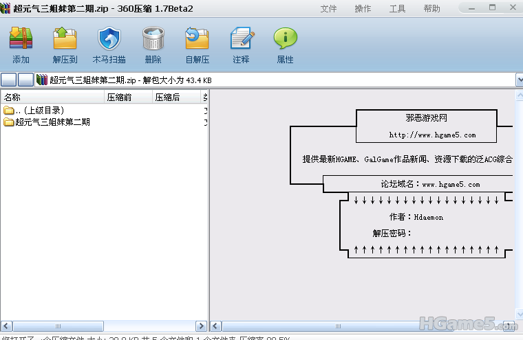Expand the address bar path dropdown

[x=519, y=80]
